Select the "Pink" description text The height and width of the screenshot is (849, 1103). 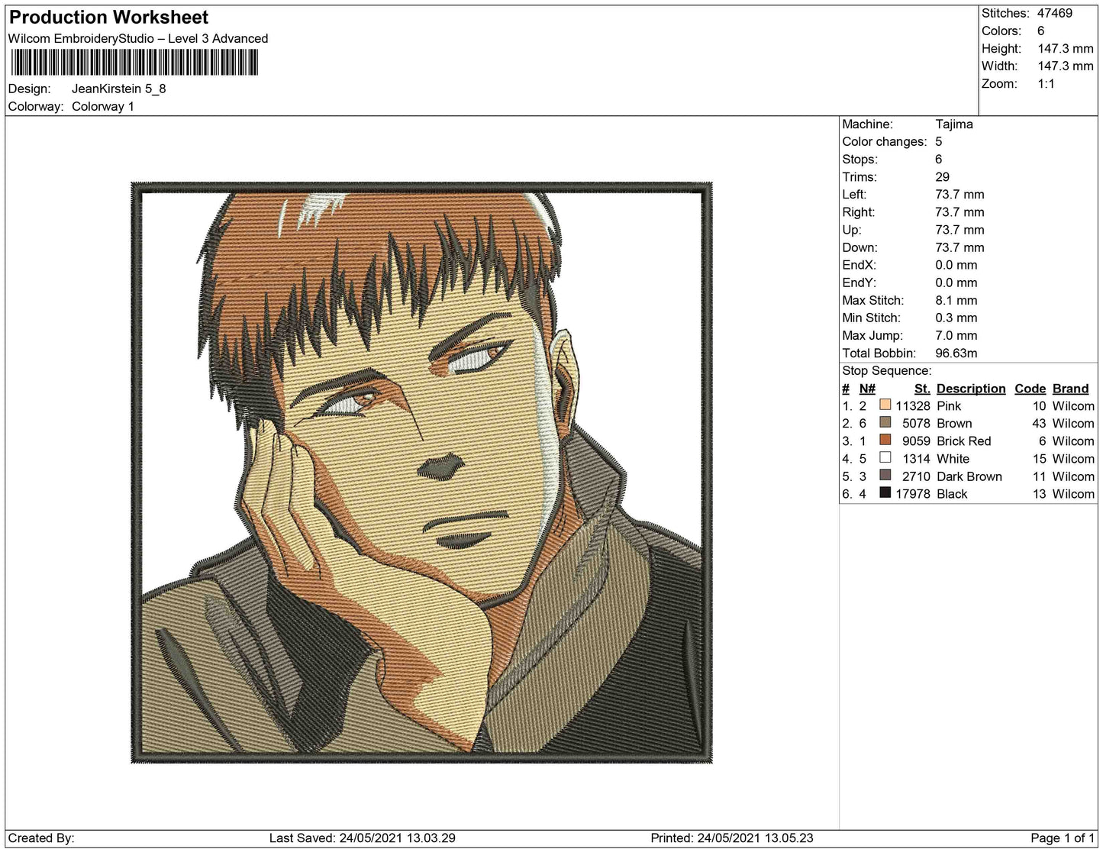pyautogui.click(x=949, y=406)
